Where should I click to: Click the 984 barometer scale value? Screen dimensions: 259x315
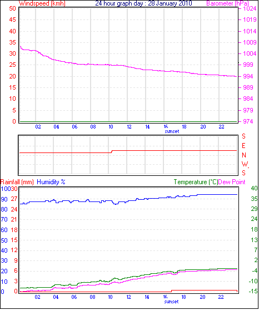248,99
